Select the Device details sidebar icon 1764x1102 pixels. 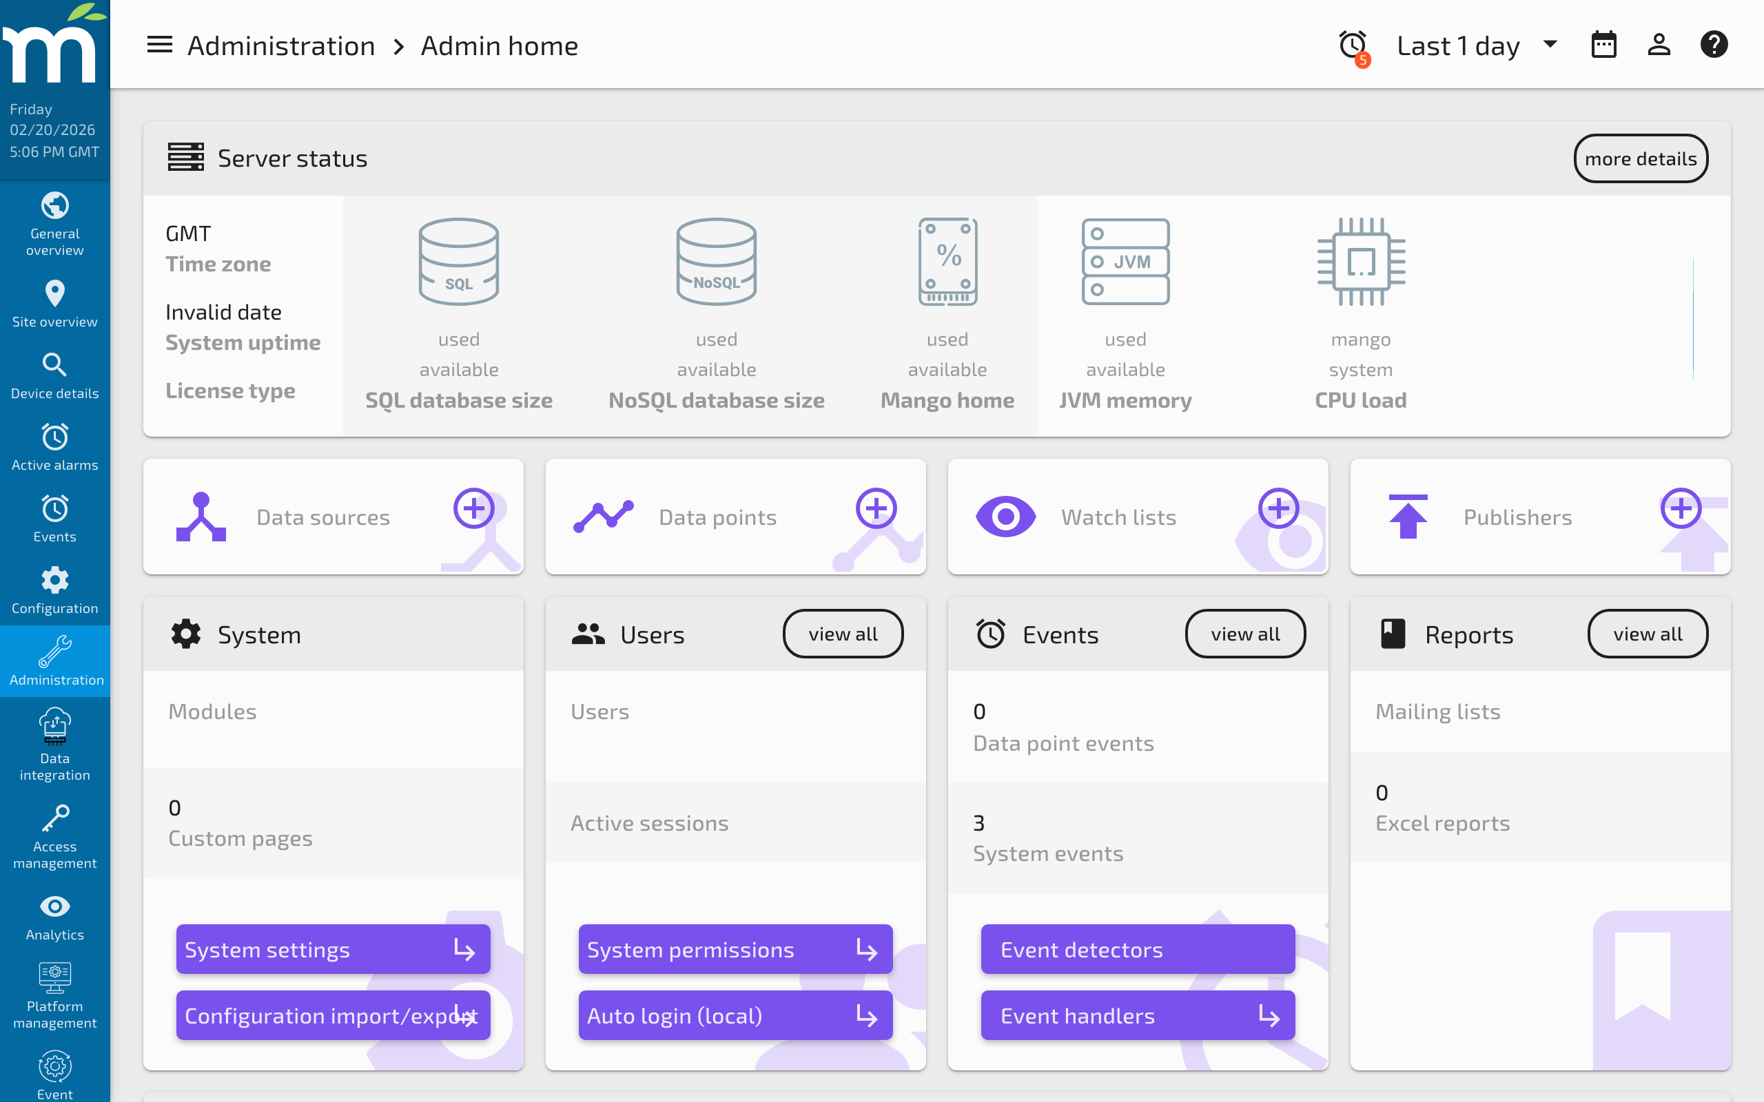pyautogui.click(x=54, y=374)
